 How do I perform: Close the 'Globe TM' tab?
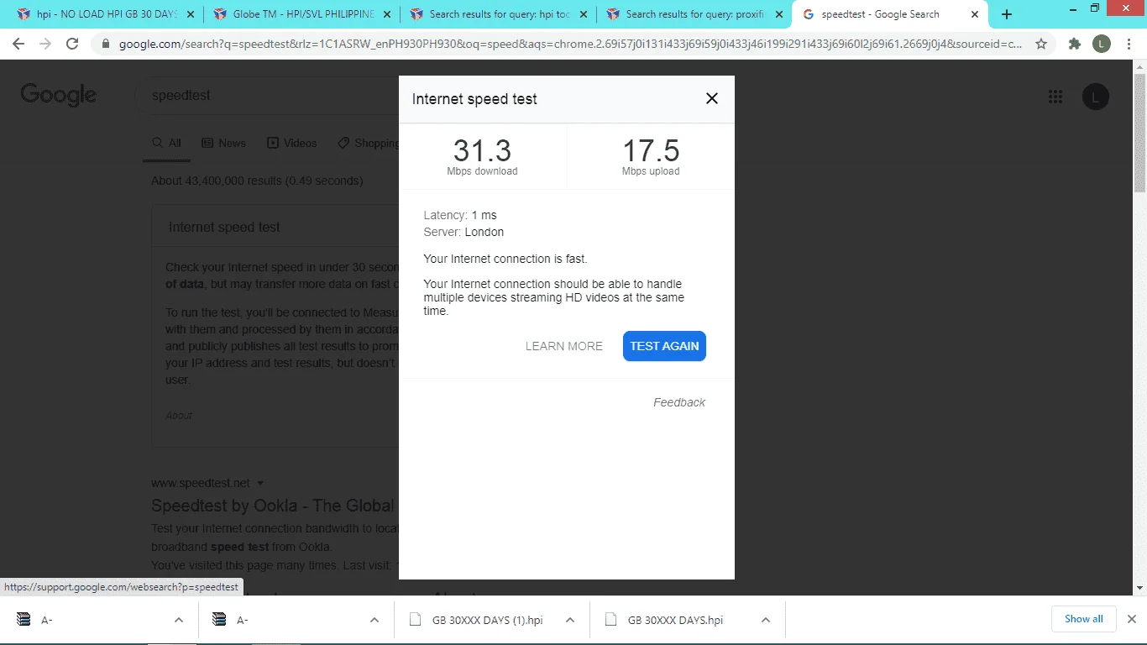click(x=387, y=14)
